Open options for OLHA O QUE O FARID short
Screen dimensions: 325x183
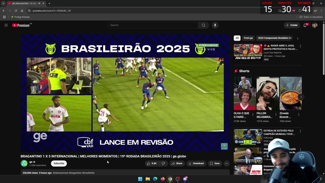(253, 115)
